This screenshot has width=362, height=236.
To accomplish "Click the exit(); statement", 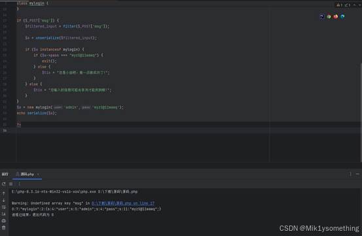I will (x=49, y=61).
